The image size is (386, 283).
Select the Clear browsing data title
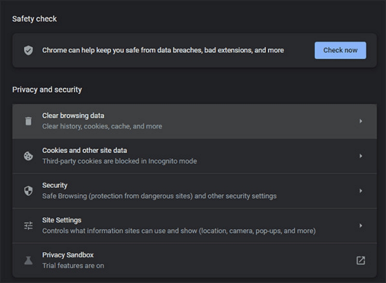point(73,116)
